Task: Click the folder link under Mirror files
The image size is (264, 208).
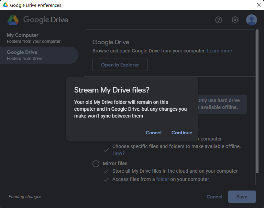Action: click(163, 179)
